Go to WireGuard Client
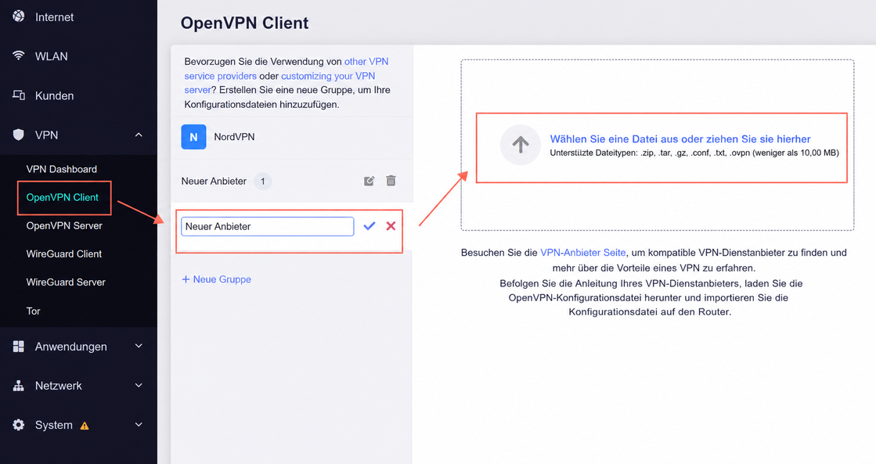Viewport: 876px width, 464px height. tap(63, 254)
